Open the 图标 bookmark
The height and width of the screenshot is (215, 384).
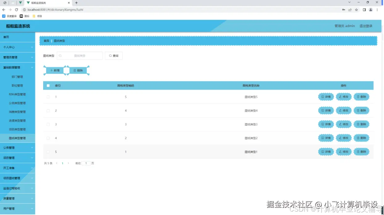(24, 16)
